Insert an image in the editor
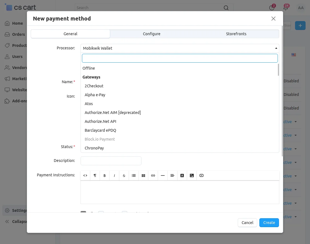The height and width of the screenshot is (244, 310). pyautogui.click(x=192, y=176)
